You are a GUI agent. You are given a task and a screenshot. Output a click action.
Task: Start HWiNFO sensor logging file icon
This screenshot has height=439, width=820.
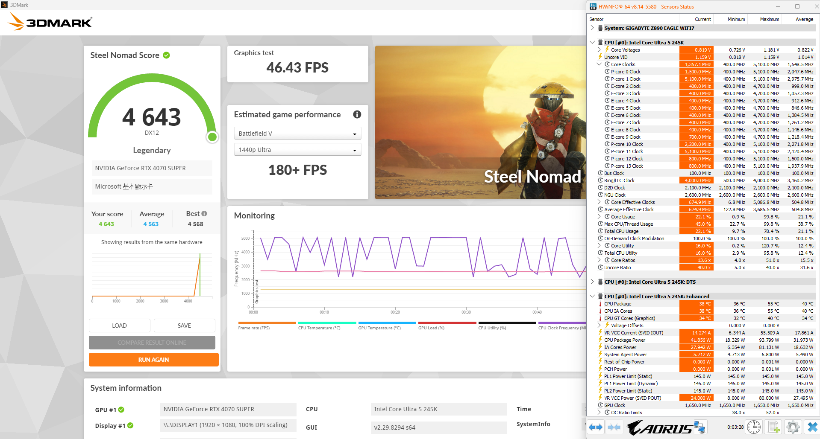[773, 427]
